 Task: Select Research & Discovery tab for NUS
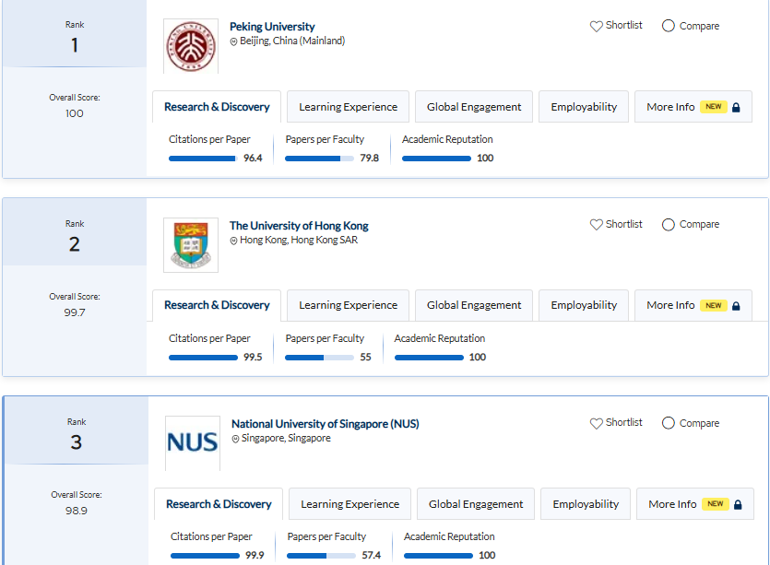click(x=219, y=504)
